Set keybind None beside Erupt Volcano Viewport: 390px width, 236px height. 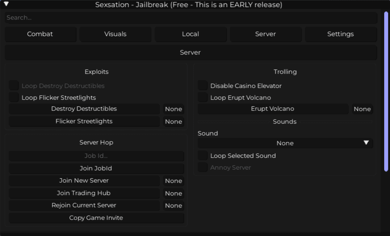362,109
